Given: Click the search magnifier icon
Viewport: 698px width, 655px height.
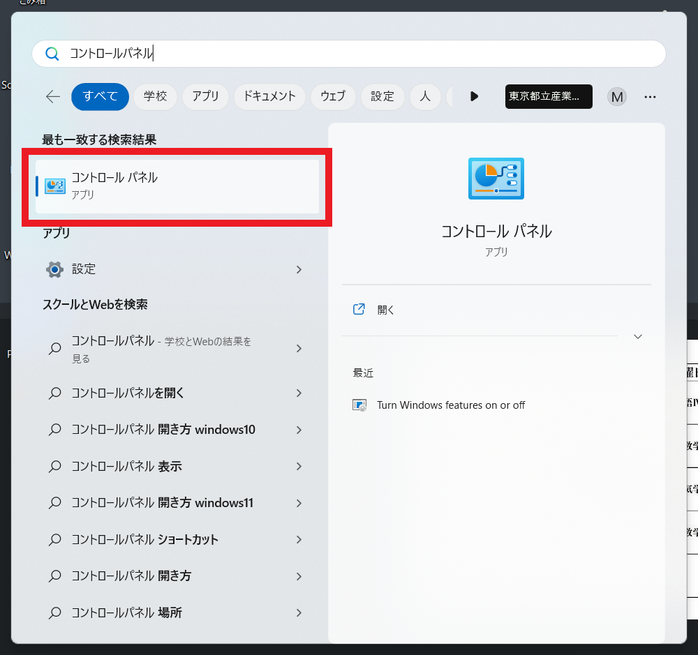Looking at the screenshot, I should 52,53.
